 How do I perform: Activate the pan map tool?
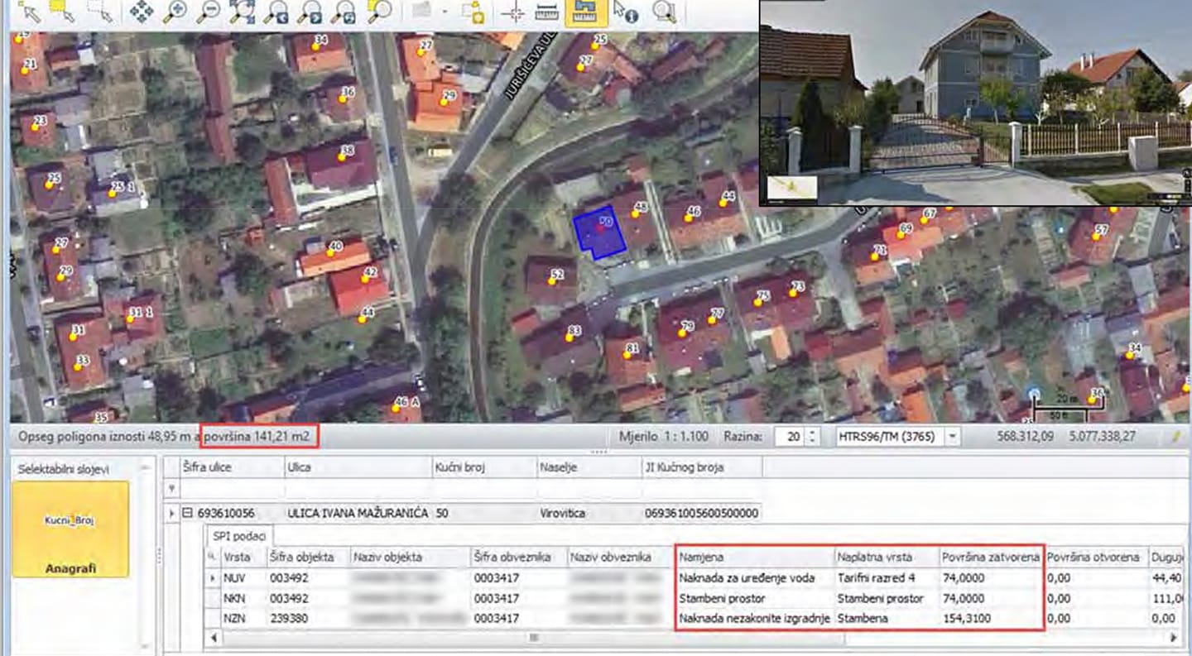(x=142, y=11)
